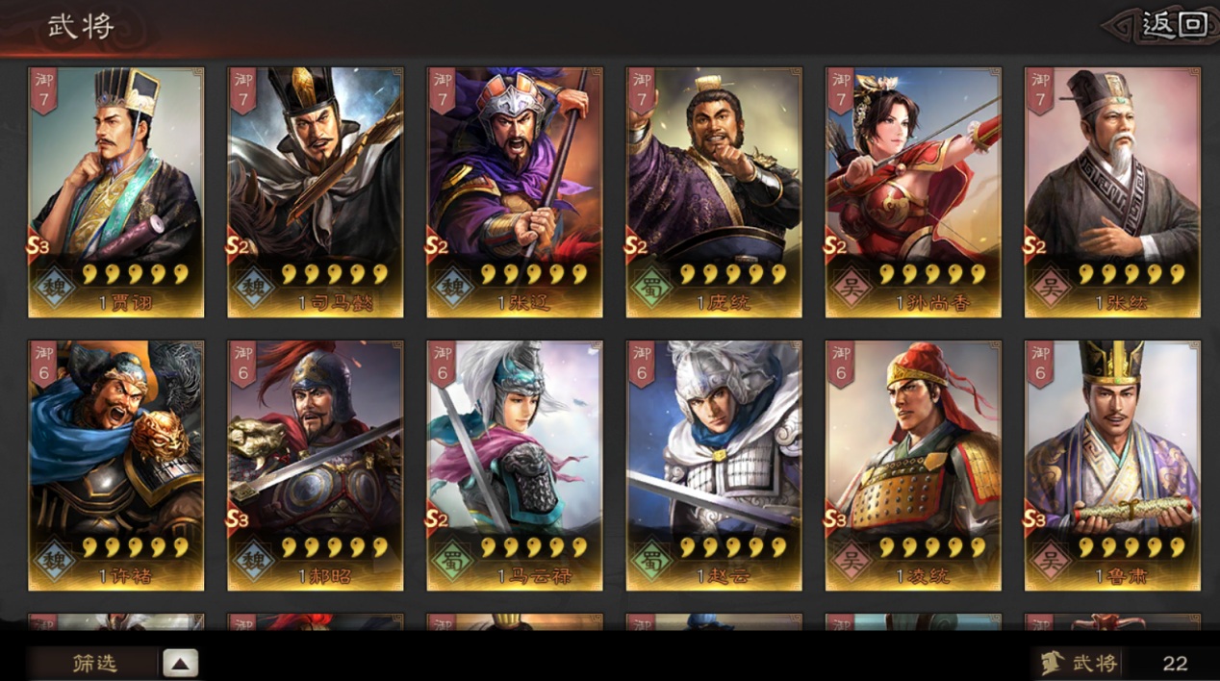The image size is (1220, 681).
Task: Open the 凌统 general card
Action: pos(913,466)
